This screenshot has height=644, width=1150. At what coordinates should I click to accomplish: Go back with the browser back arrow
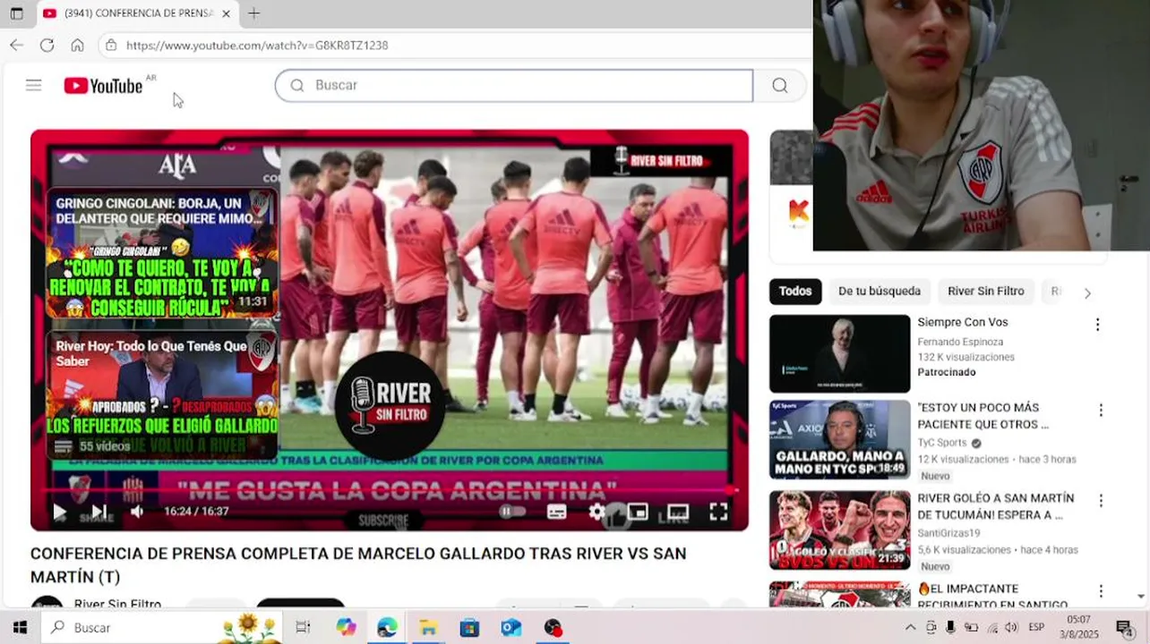[x=16, y=45]
